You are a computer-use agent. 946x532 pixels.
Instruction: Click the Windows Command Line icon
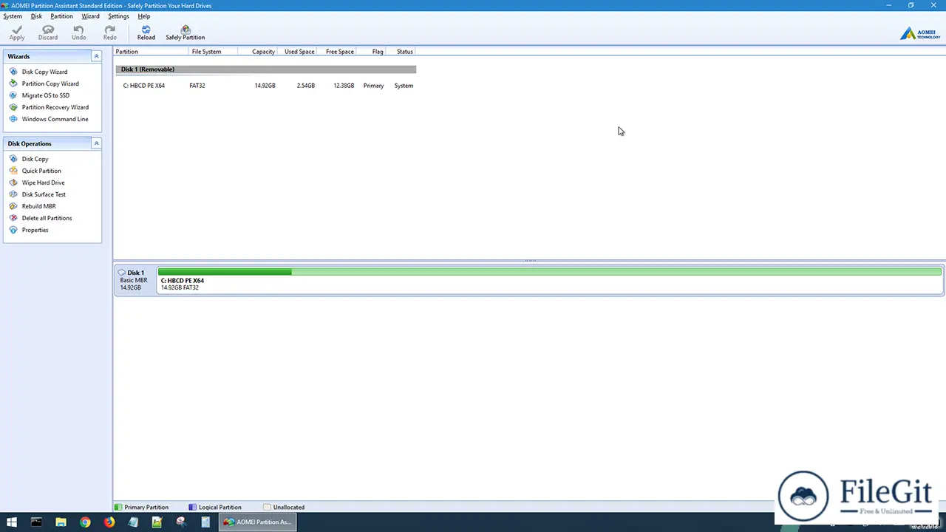pos(13,119)
